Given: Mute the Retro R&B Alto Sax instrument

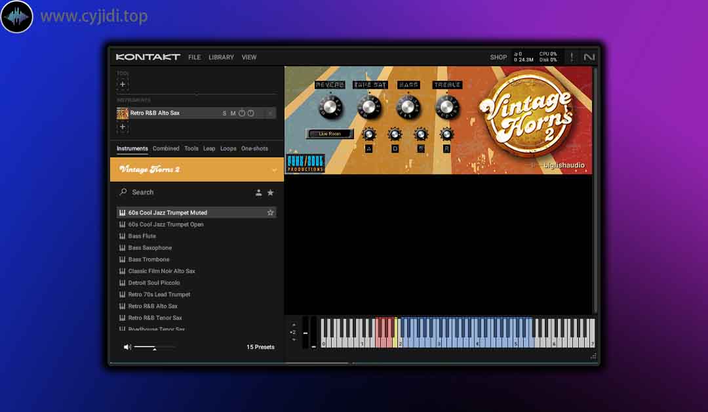Looking at the screenshot, I should click(233, 113).
